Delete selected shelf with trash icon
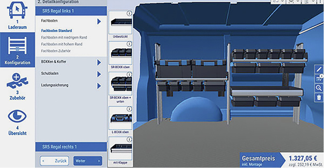The image size is (324, 168). (319, 97)
